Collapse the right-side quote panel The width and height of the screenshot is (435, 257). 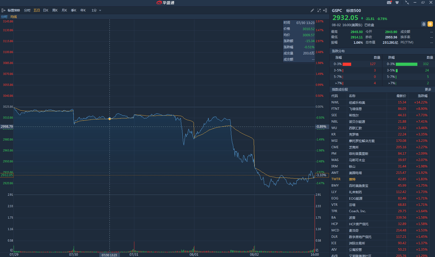325,10
